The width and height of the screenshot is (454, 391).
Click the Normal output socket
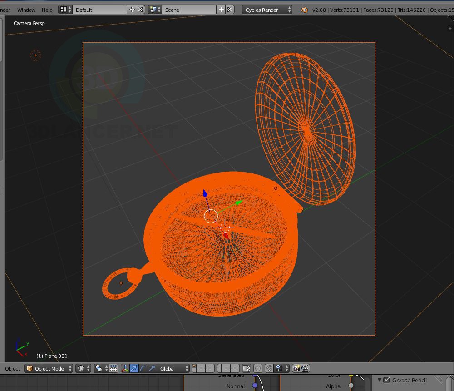click(x=255, y=385)
